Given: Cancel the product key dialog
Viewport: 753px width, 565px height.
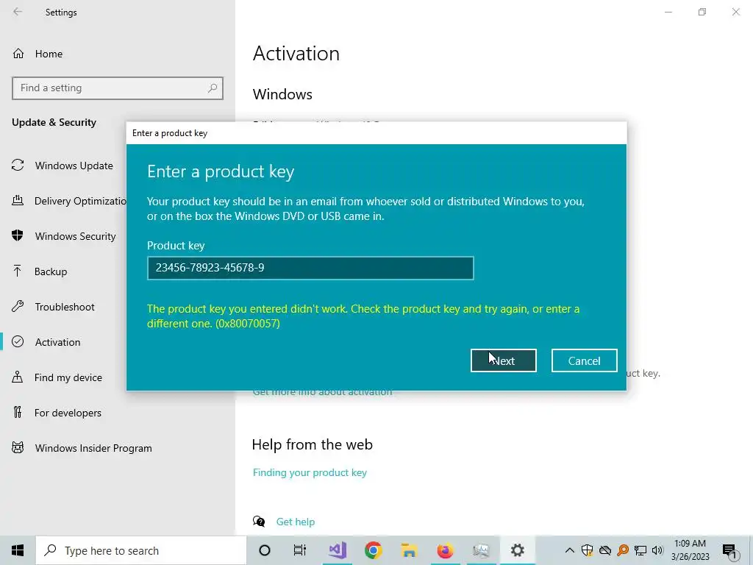Looking at the screenshot, I should click(584, 360).
